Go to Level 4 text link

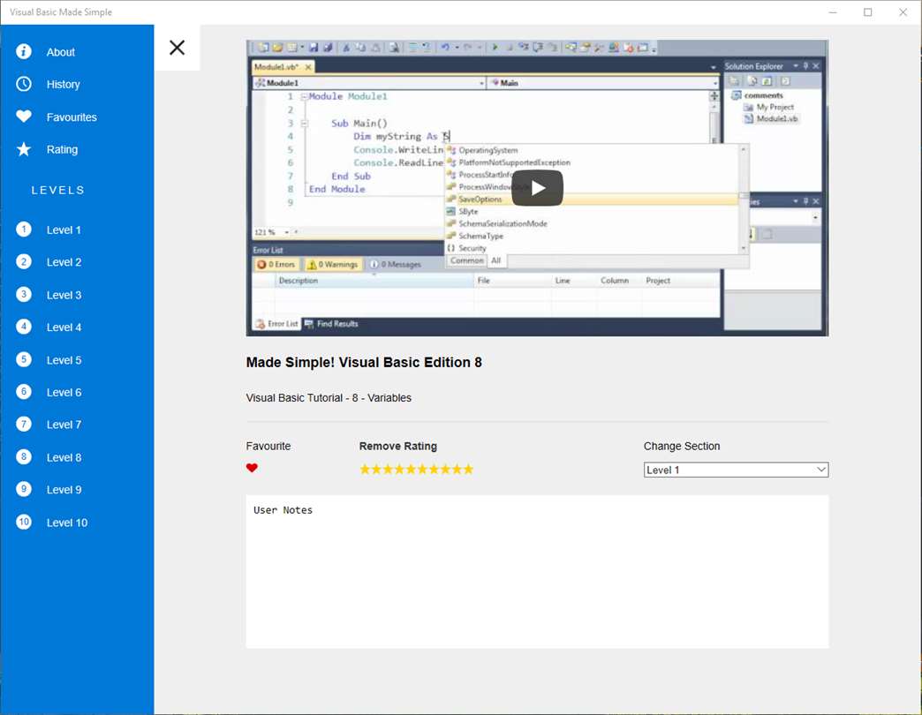64,327
